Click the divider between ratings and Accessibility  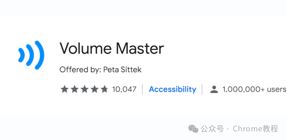coord(143,89)
